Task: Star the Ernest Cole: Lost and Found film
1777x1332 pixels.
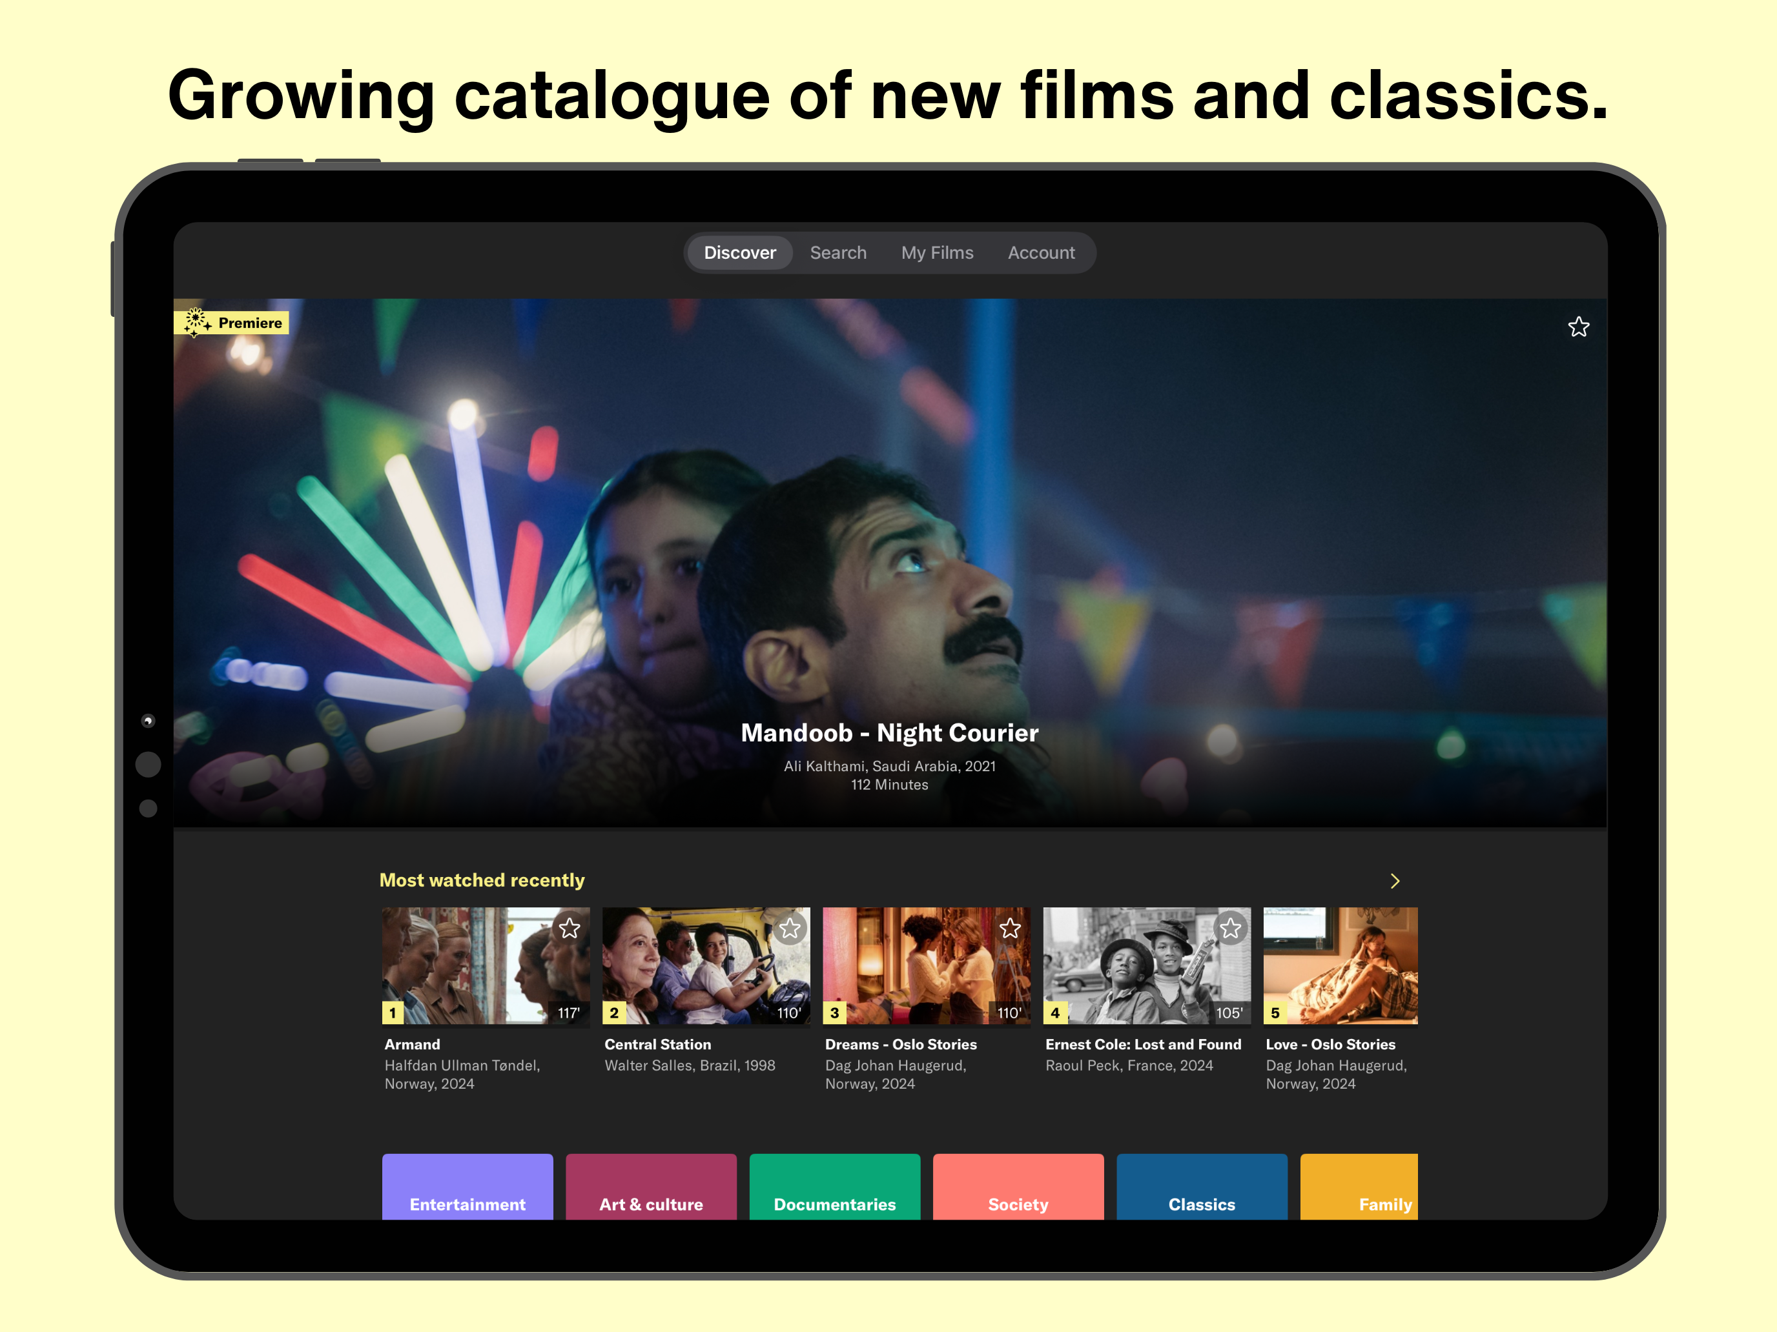Action: 1230,928
